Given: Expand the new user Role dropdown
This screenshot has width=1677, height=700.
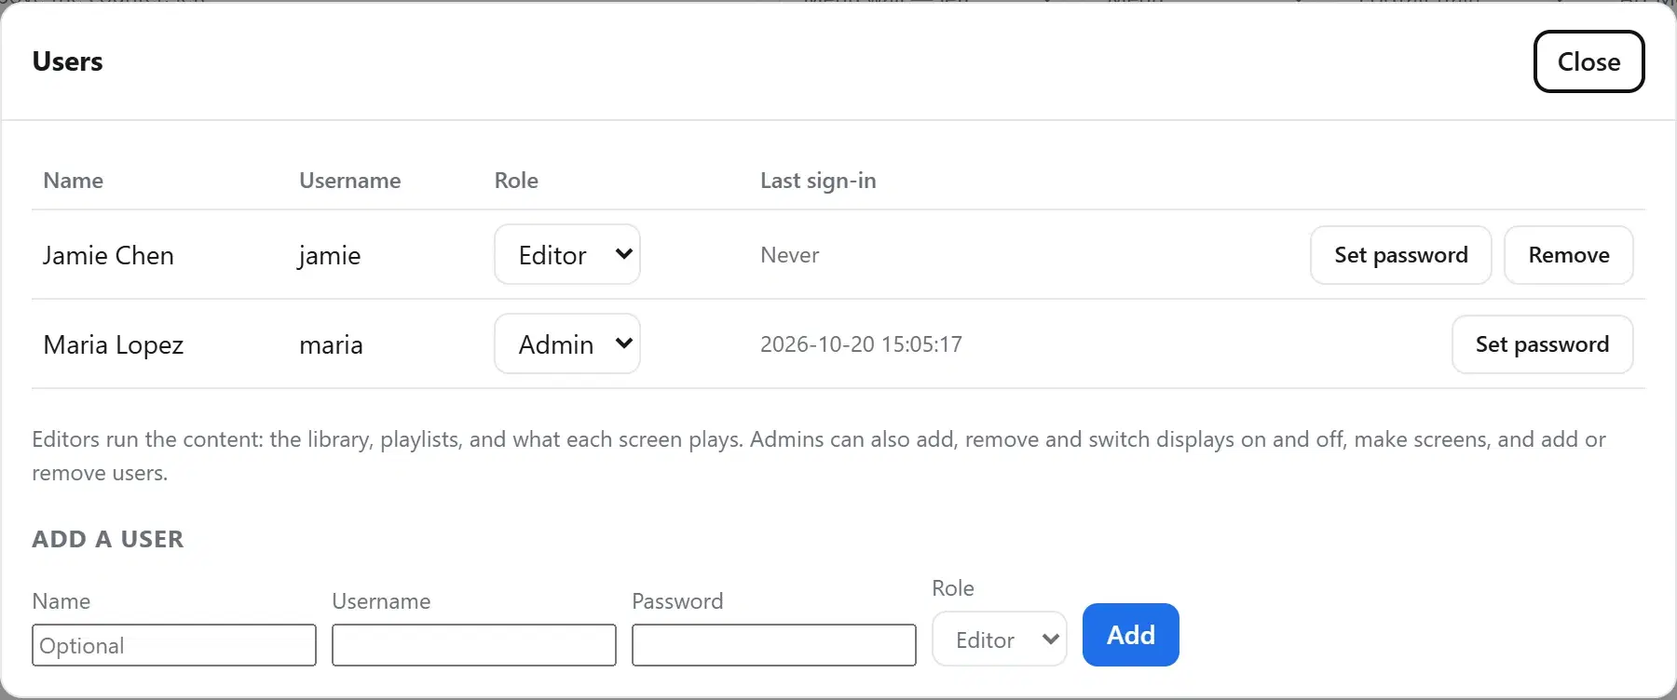Looking at the screenshot, I should pos(999,639).
